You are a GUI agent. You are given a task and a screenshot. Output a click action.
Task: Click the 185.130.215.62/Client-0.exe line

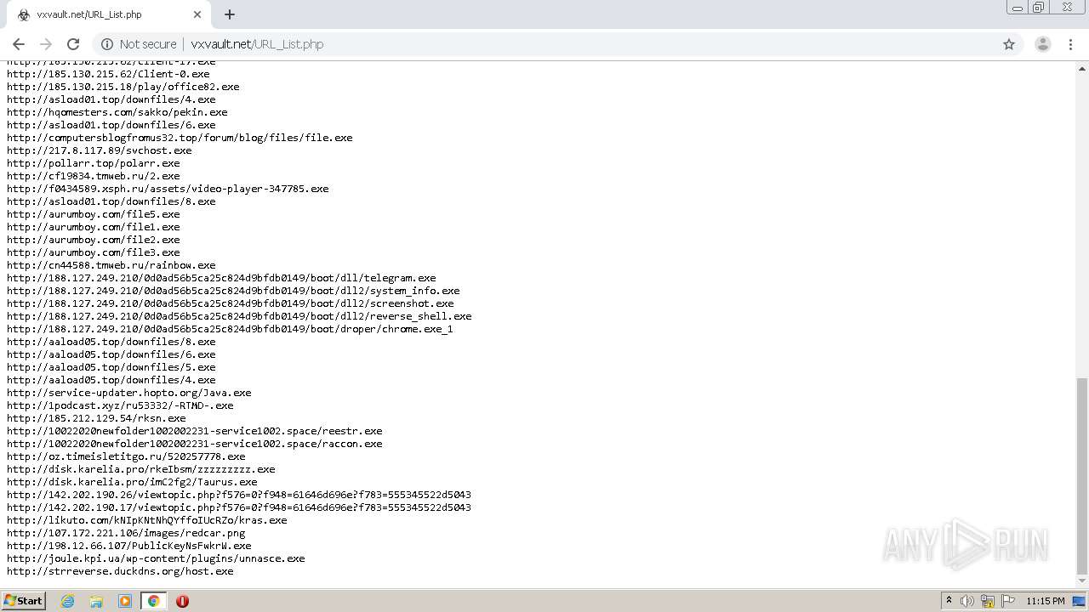108,74
